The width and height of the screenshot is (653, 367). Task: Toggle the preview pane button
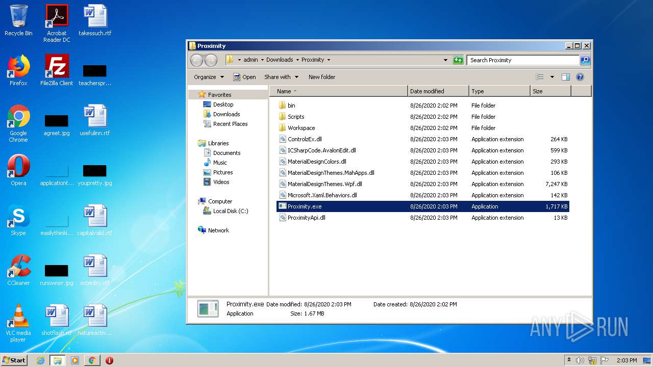click(565, 77)
